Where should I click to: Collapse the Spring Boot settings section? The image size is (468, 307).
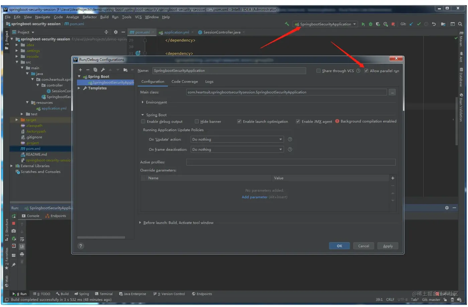(143, 115)
